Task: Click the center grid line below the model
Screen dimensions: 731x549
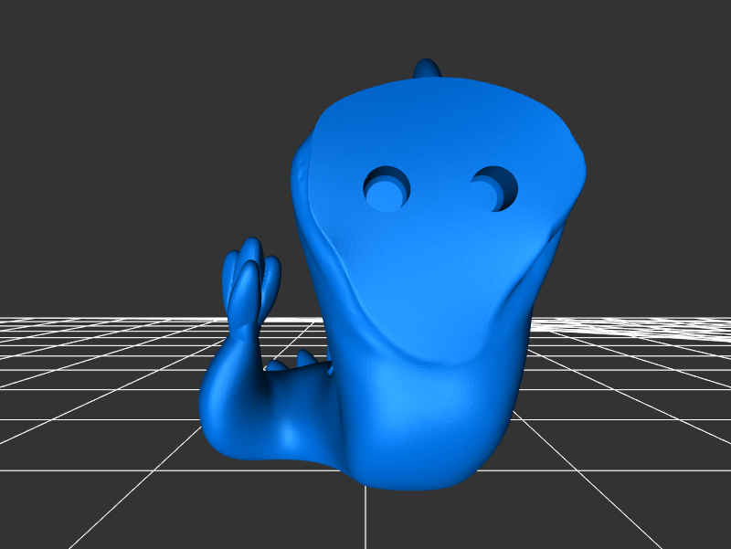Action: coord(366,519)
